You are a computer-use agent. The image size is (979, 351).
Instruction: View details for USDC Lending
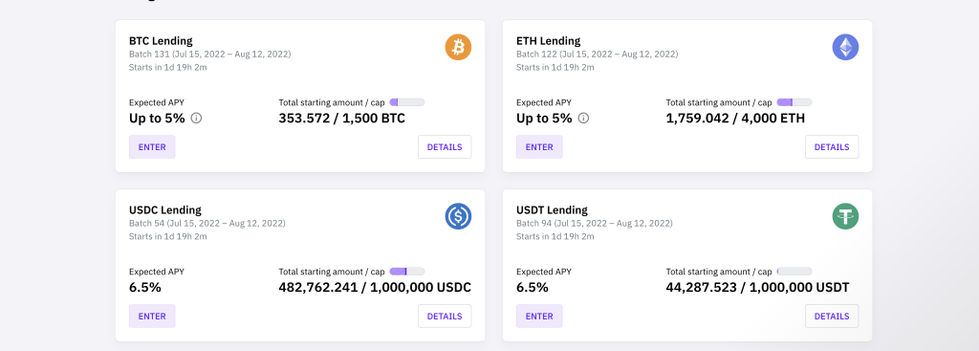[445, 316]
